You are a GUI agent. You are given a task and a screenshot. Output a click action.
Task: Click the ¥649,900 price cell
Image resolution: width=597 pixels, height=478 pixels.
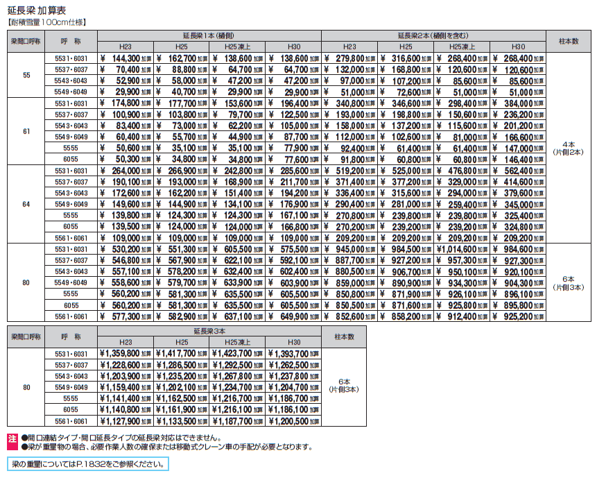(294, 316)
